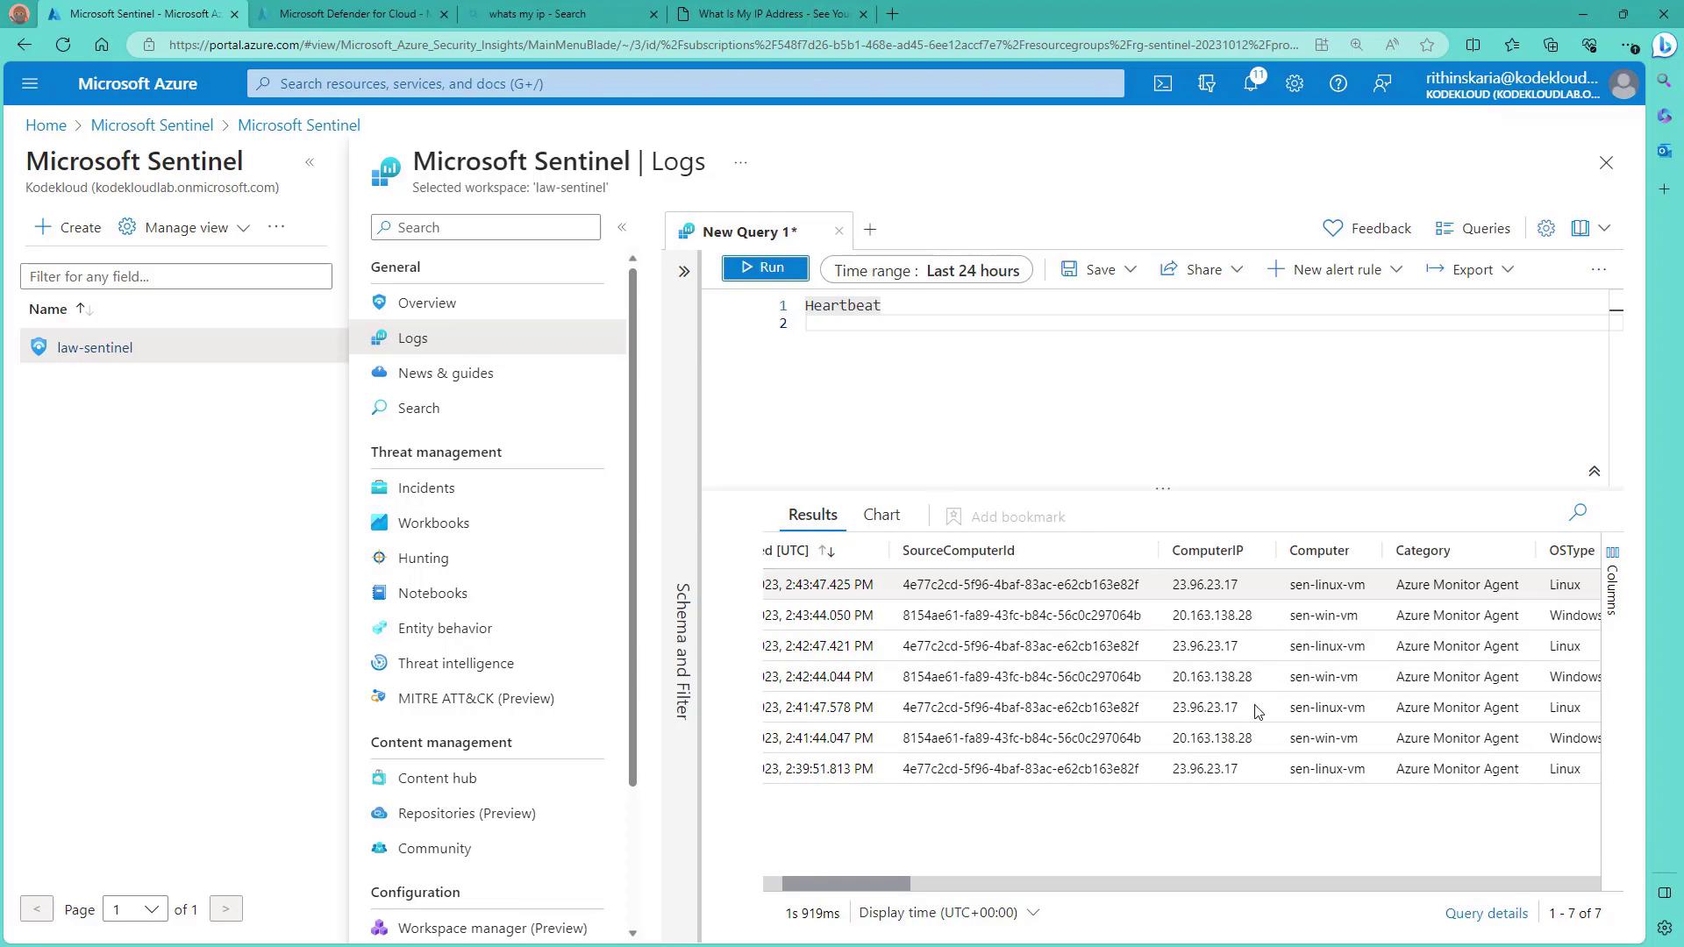Collapse the Sentinel navigation menu
Image resolution: width=1684 pixels, height=947 pixels.
622,228
